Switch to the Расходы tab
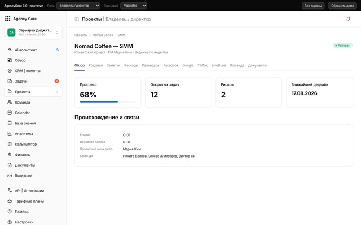 131,65
